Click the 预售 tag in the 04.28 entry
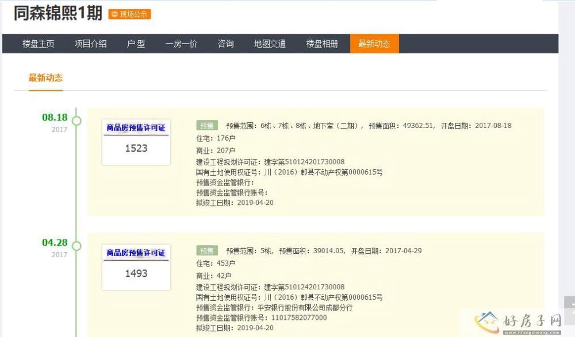This screenshot has width=575, height=337. [207, 251]
